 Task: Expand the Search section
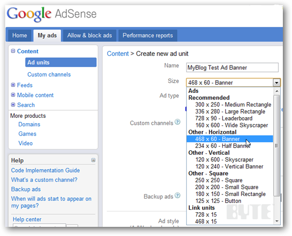point(13,105)
